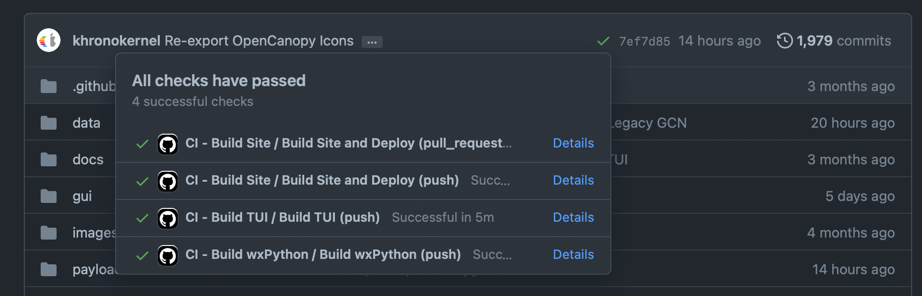The image size is (922, 296).
Task: View the 1,979 commits history
Action: coord(843,41)
